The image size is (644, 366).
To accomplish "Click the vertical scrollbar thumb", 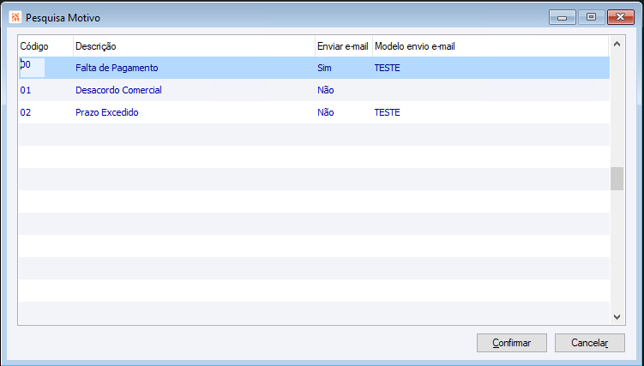I will coord(617,178).
